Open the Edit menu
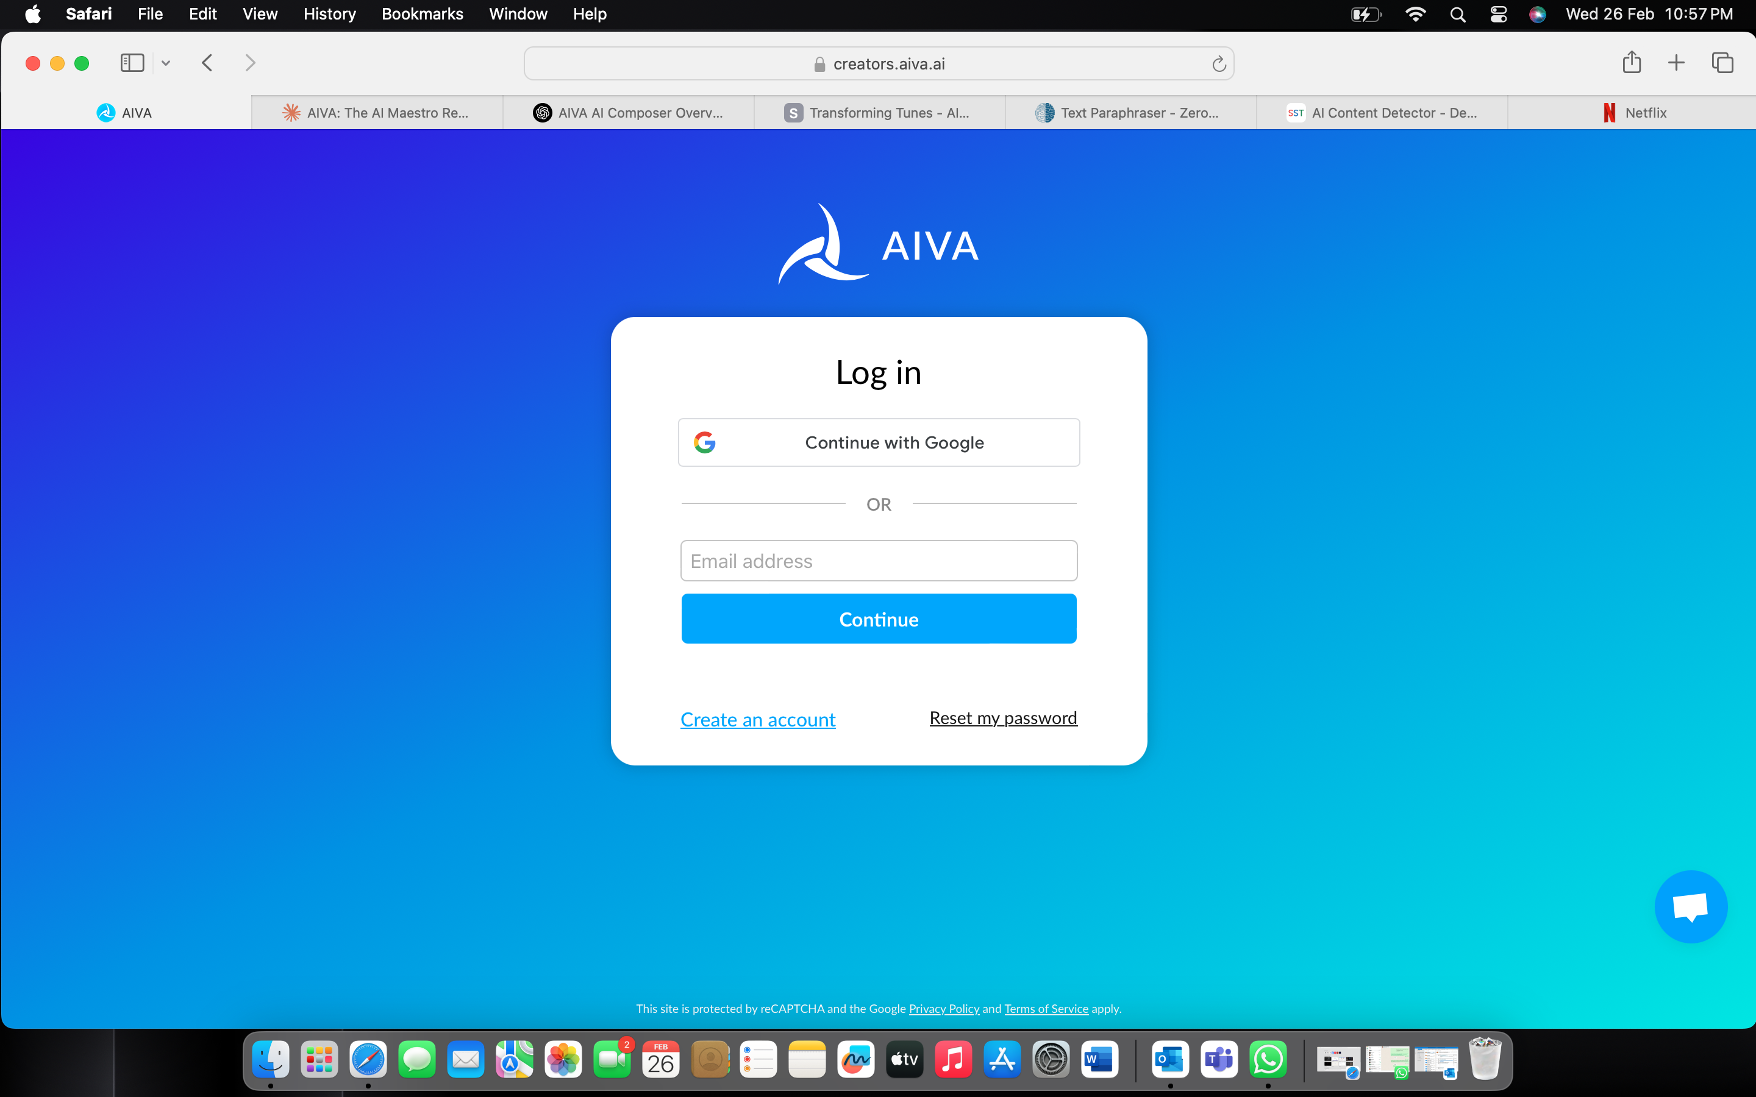 (x=202, y=14)
